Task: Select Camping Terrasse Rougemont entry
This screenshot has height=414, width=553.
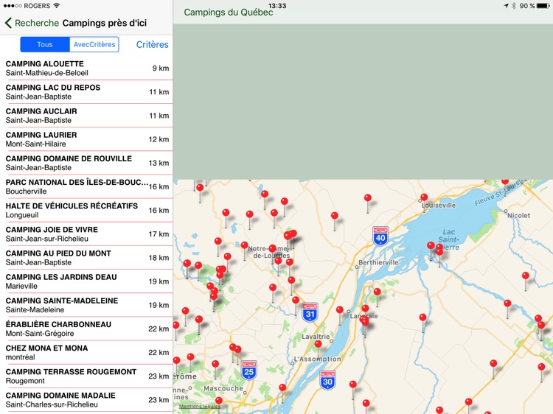Action: (86, 376)
